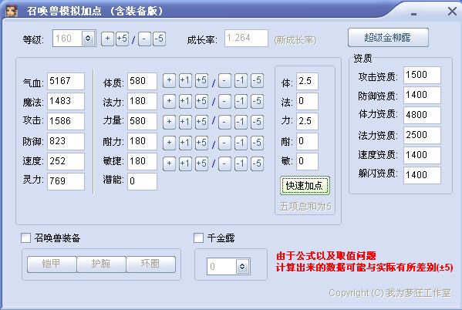Viewport: 462px width, 310px height.
Task: Click the app icon in the title bar
Action: pos(12,11)
